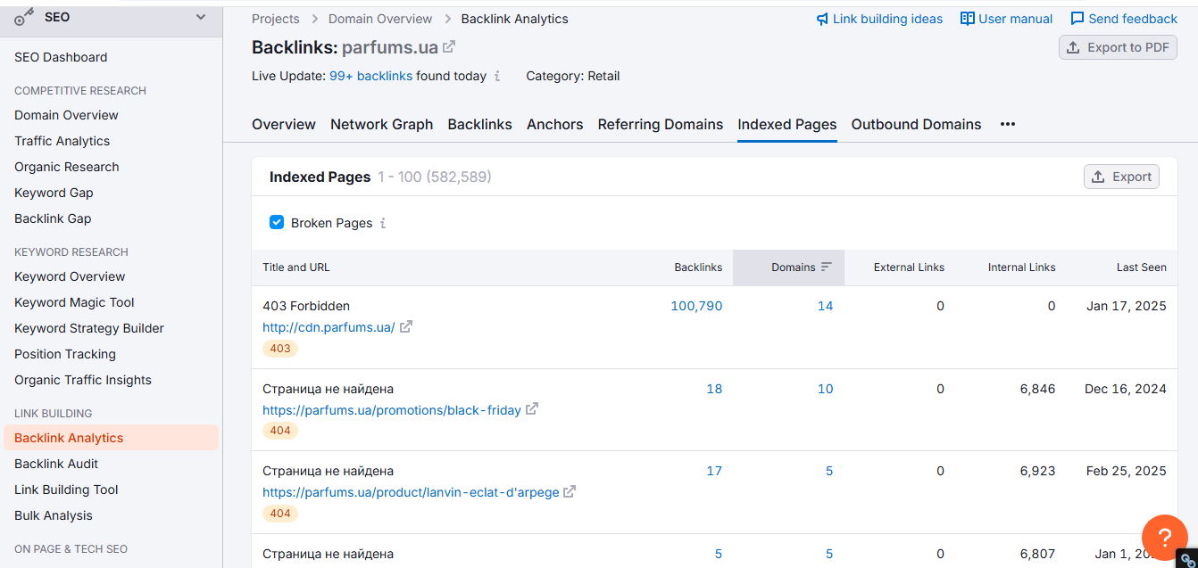Open external icon for black-friday URL
Screen dimensions: 1198x568
[532, 410]
